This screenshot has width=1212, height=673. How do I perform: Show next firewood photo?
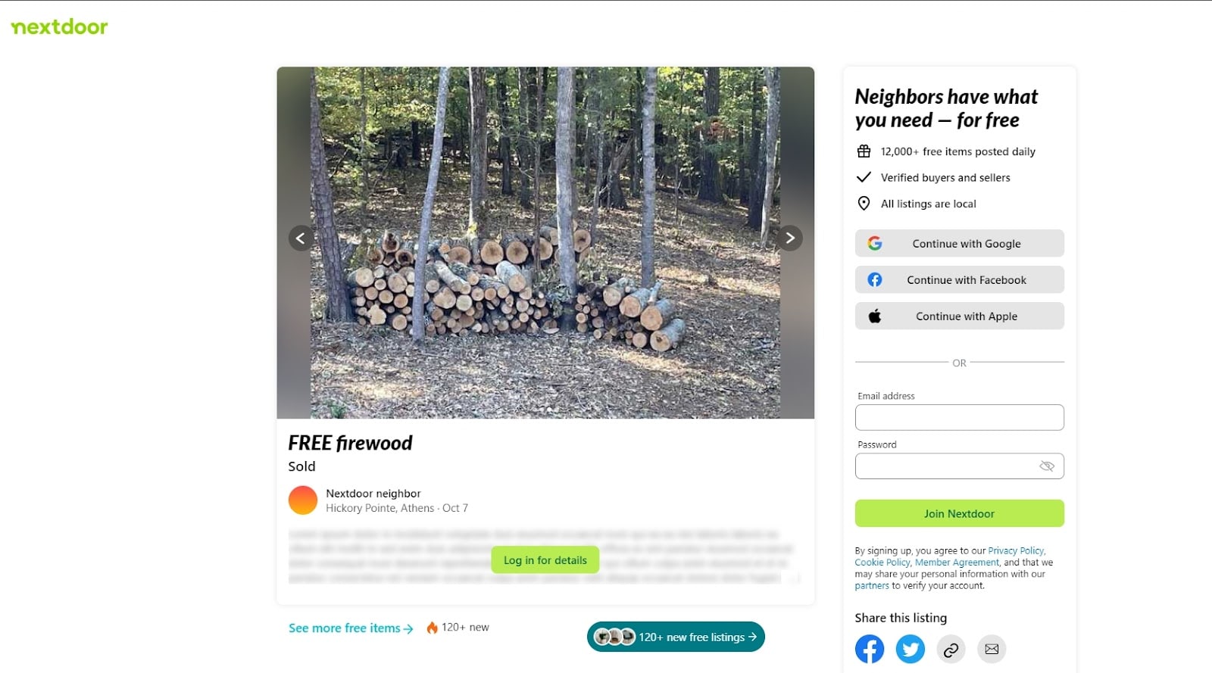point(790,238)
